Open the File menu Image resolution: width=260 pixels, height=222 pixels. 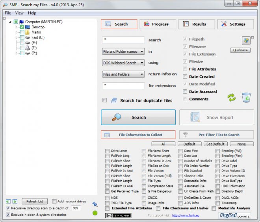coord(8,13)
